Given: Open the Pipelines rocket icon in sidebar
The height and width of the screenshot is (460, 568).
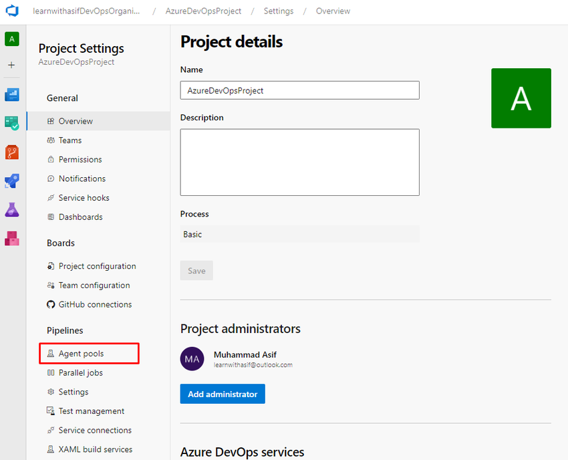Looking at the screenshot, I should (x=12, y=181).
